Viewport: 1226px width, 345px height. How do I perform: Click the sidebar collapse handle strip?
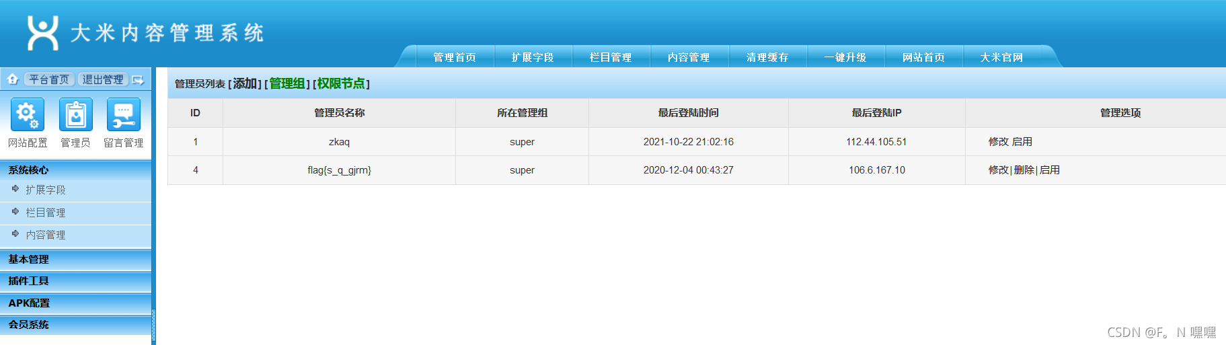pos(153,325)
